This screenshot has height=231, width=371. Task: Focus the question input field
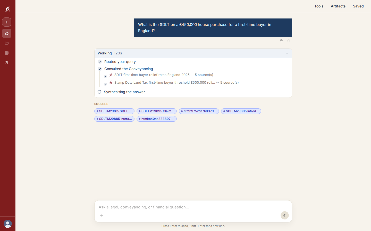(x=193, y=207)
